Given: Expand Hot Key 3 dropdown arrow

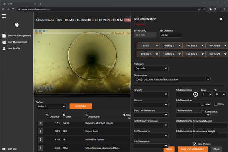Looking at the screenshot, I should tap(202, 45).
